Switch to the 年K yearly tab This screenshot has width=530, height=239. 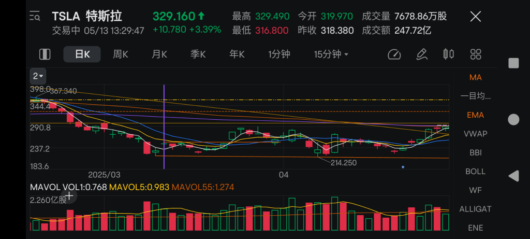click(x=237, y=54)
